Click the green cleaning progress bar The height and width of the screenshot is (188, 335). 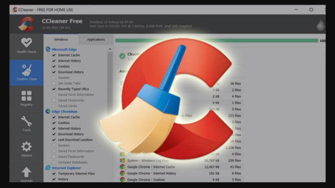pos(216,41)
